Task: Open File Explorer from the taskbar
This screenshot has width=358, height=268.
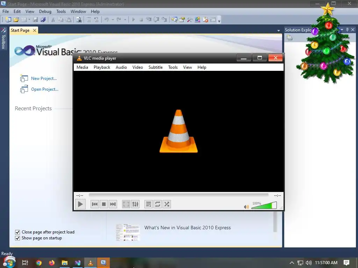Action: tap(65, 263)
